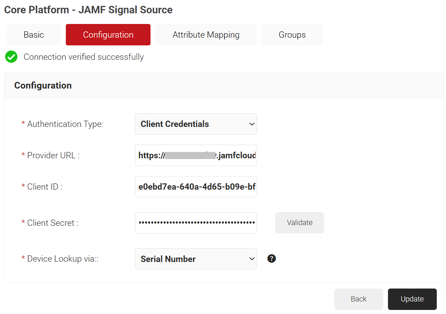
Task: Go to the Groups tab
Action: coord(292,35)
